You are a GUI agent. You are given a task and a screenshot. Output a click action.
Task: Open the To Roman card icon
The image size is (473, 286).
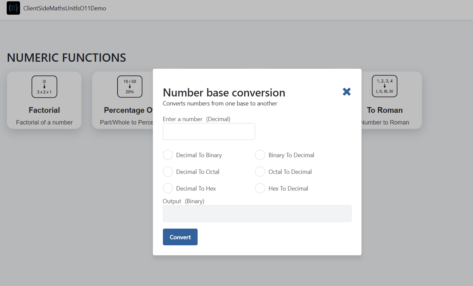click(385, 86)
